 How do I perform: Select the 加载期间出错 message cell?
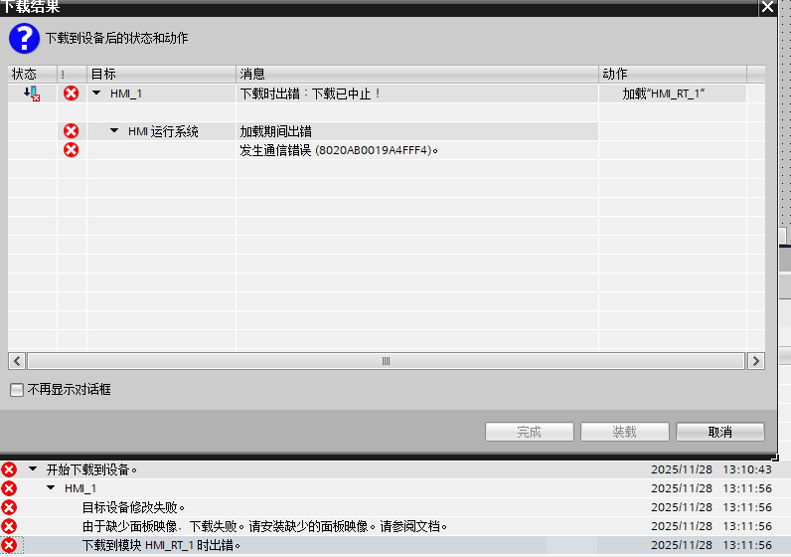click(417, 131)
